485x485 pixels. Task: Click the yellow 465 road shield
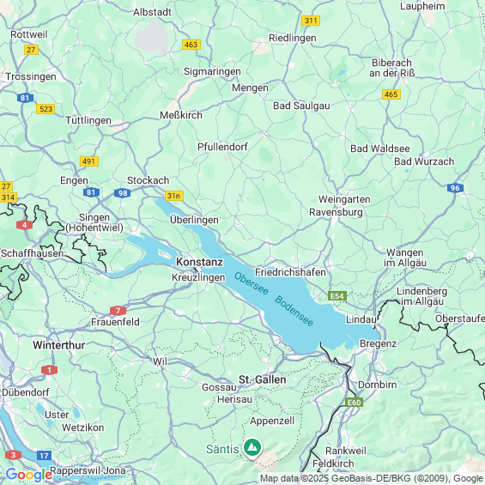click(391, 94)
